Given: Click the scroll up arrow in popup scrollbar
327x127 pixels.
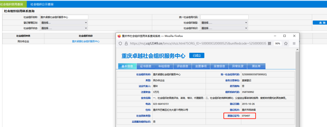Looking at the screenshot, I should [x=297, y=50].
